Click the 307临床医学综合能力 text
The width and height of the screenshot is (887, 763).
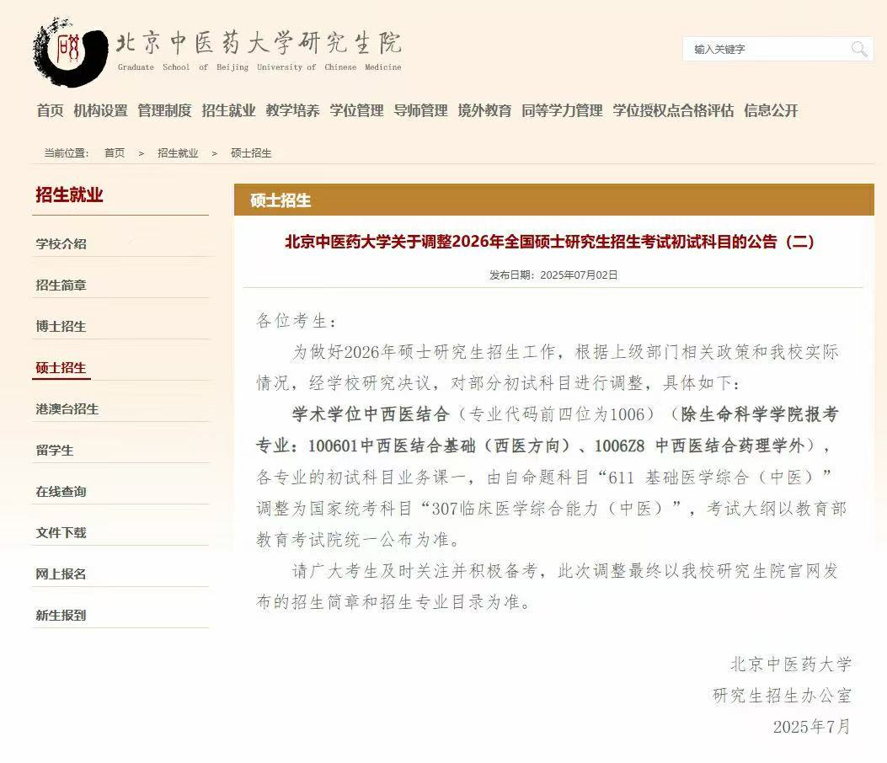(x=514, y=509)
